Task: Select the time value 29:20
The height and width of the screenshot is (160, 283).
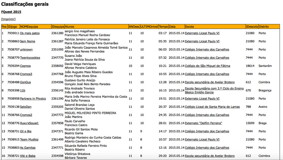Action: pyautogui.click(x=163, y=156)
